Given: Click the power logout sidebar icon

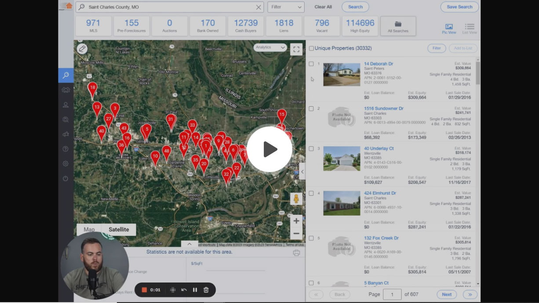Looking at the screenshot, I should [66, 178].
